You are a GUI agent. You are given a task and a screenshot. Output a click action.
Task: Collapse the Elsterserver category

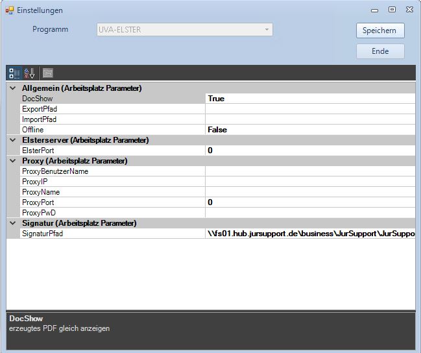click(14, 140)
